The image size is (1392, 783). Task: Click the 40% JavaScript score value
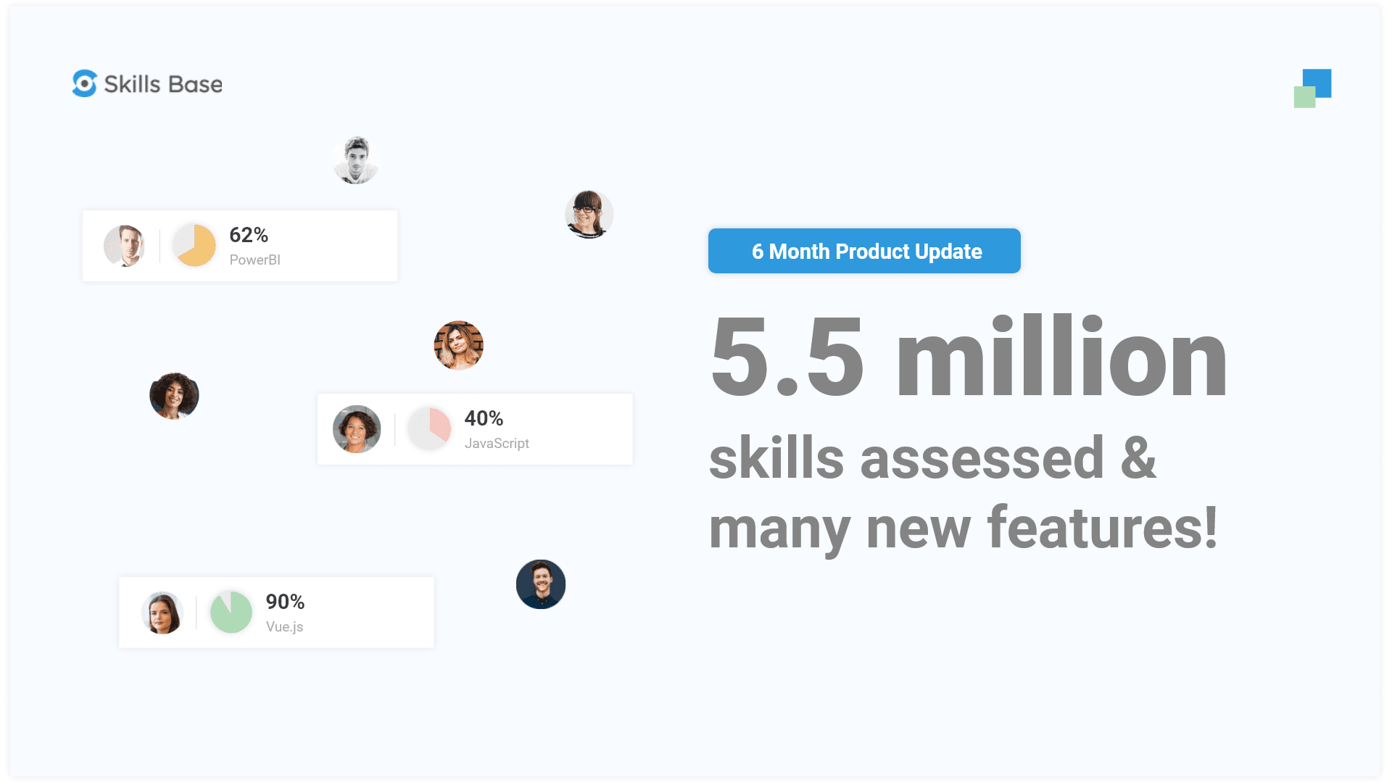[484, 418]
